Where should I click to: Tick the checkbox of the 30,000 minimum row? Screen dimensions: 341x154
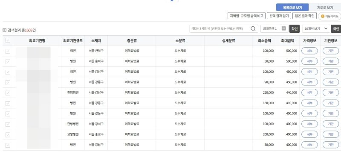[8, 145]
